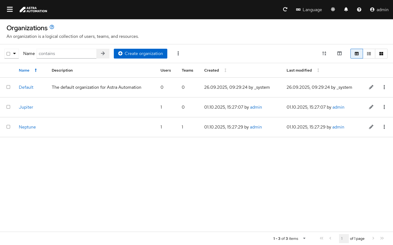Open the Language menu
This screenshot has height=245, width=393.
(309, 10)
